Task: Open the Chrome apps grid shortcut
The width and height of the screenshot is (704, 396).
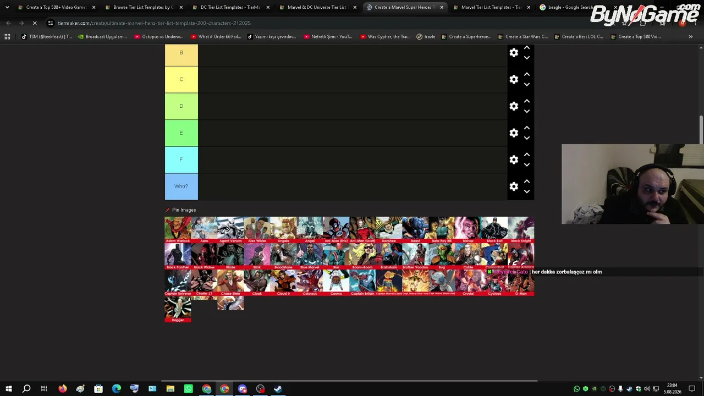Action: [x=7, y=37]
